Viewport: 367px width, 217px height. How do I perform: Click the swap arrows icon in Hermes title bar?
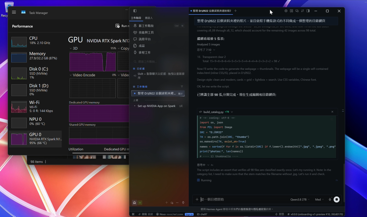tap(303, 11)
